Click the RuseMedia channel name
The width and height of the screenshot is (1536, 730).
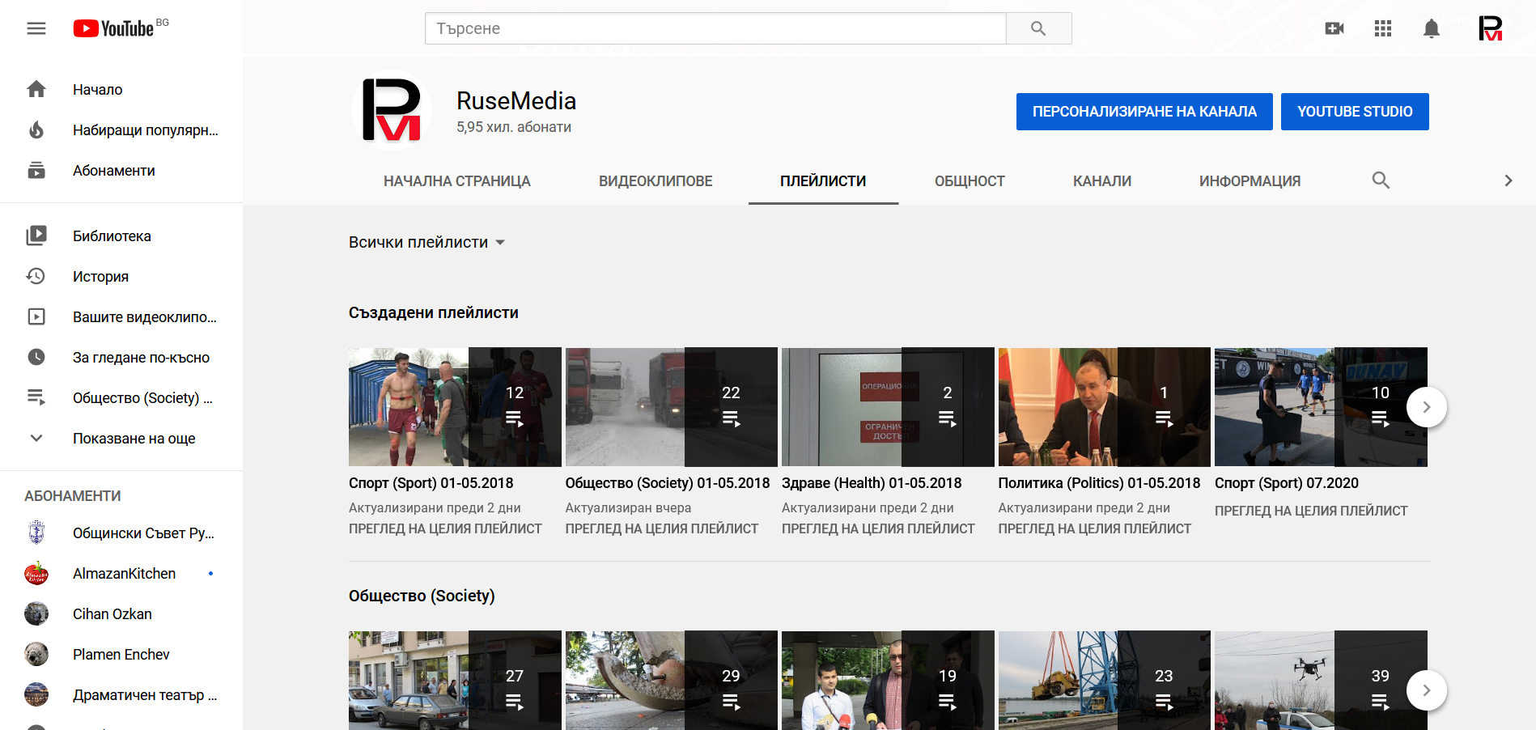(516, 100)
